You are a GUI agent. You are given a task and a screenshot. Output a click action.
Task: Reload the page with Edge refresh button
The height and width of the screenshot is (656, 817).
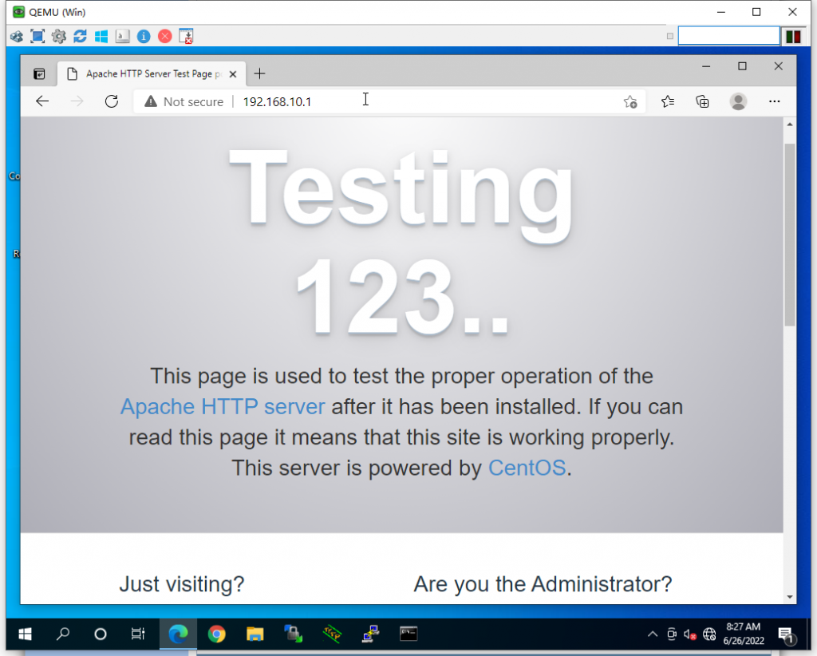(112, 101)
